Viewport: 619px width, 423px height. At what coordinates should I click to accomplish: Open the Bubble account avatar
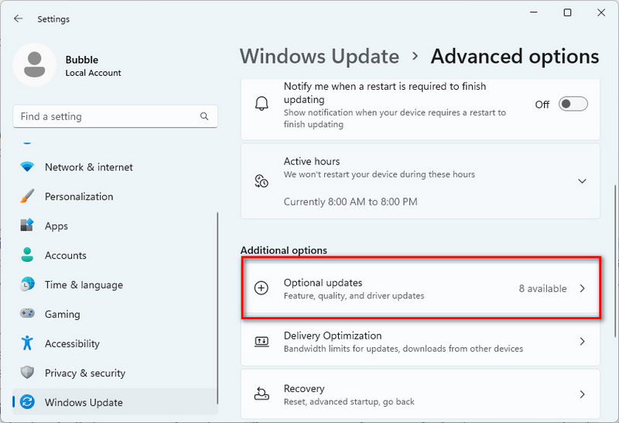[x=34, y=65]
